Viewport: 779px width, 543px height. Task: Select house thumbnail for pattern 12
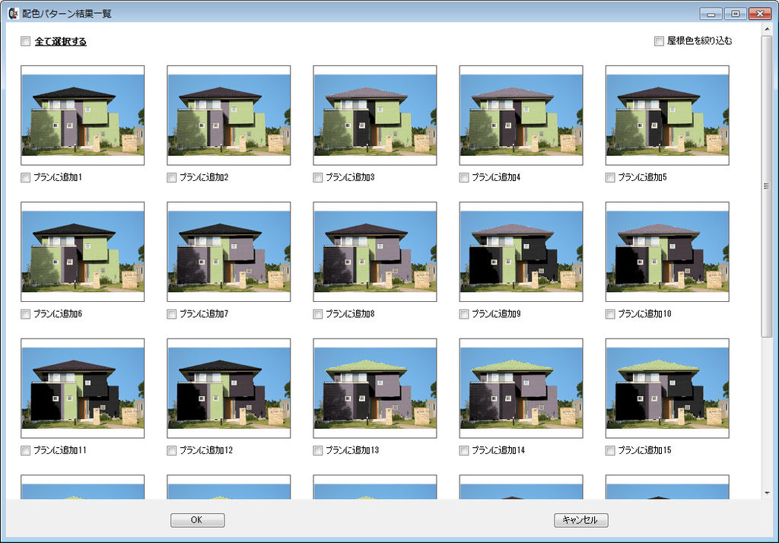point(228,389)
